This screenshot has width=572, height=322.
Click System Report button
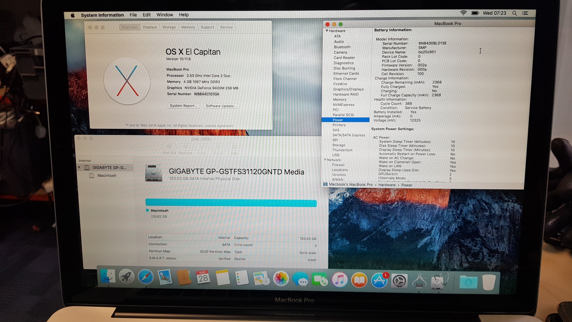183,106
